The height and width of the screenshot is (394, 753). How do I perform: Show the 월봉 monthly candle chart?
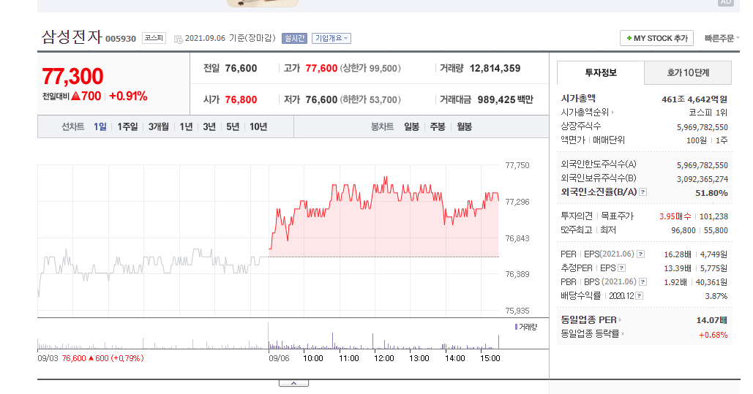click(x=464, y=126)
